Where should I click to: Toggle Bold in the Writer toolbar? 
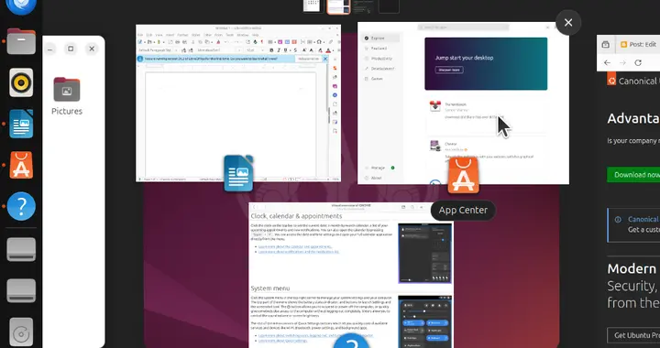pos(271,50)
